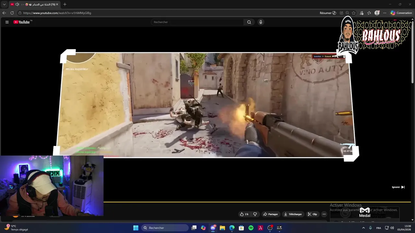
Task: Open Spotify from the taskbar
Action: tap(251, 228)
